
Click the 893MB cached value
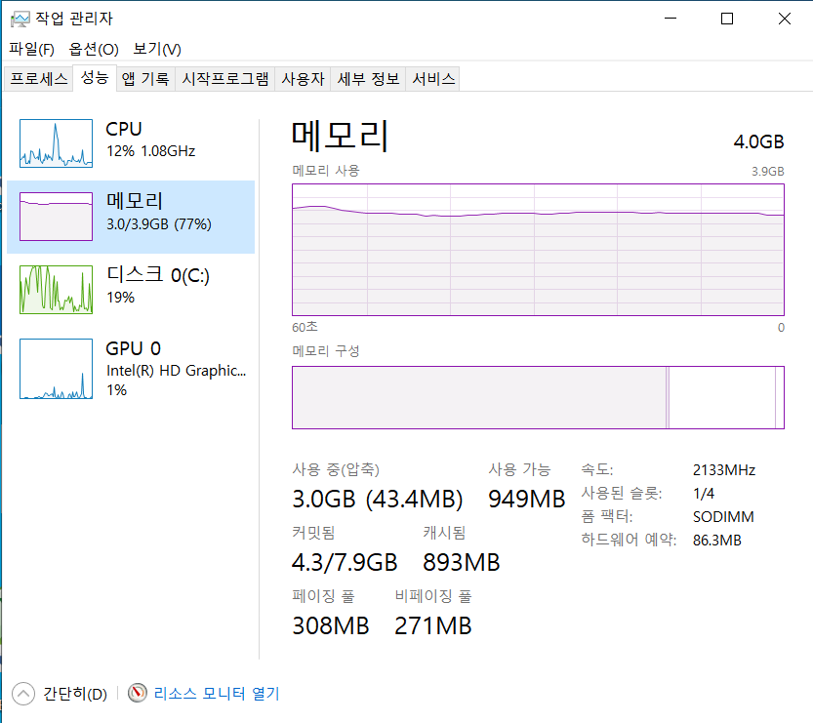click(x=461, y=562)
